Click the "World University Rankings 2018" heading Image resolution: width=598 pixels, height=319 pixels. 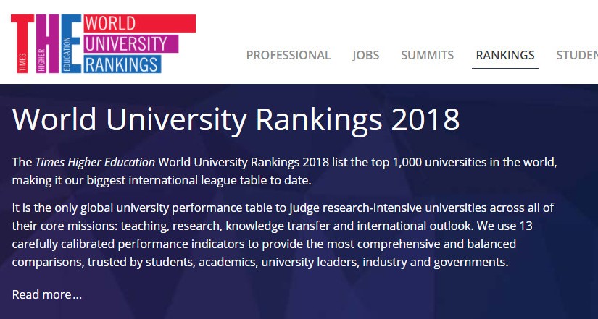pos(236,119)
